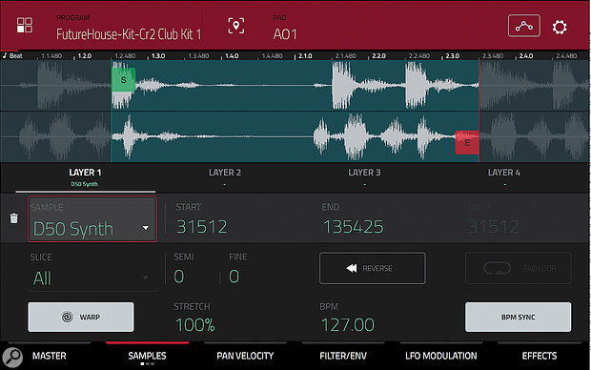Select dimmed Loop value 31512

tap(493, 227)
